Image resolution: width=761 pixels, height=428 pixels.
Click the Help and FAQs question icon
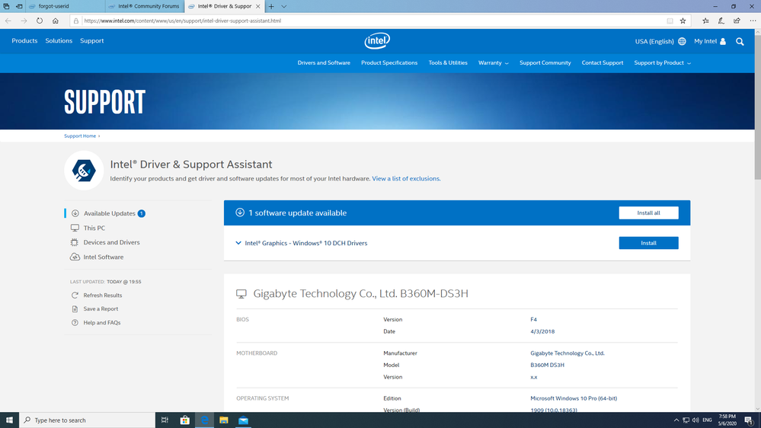[x=75, y=322]
